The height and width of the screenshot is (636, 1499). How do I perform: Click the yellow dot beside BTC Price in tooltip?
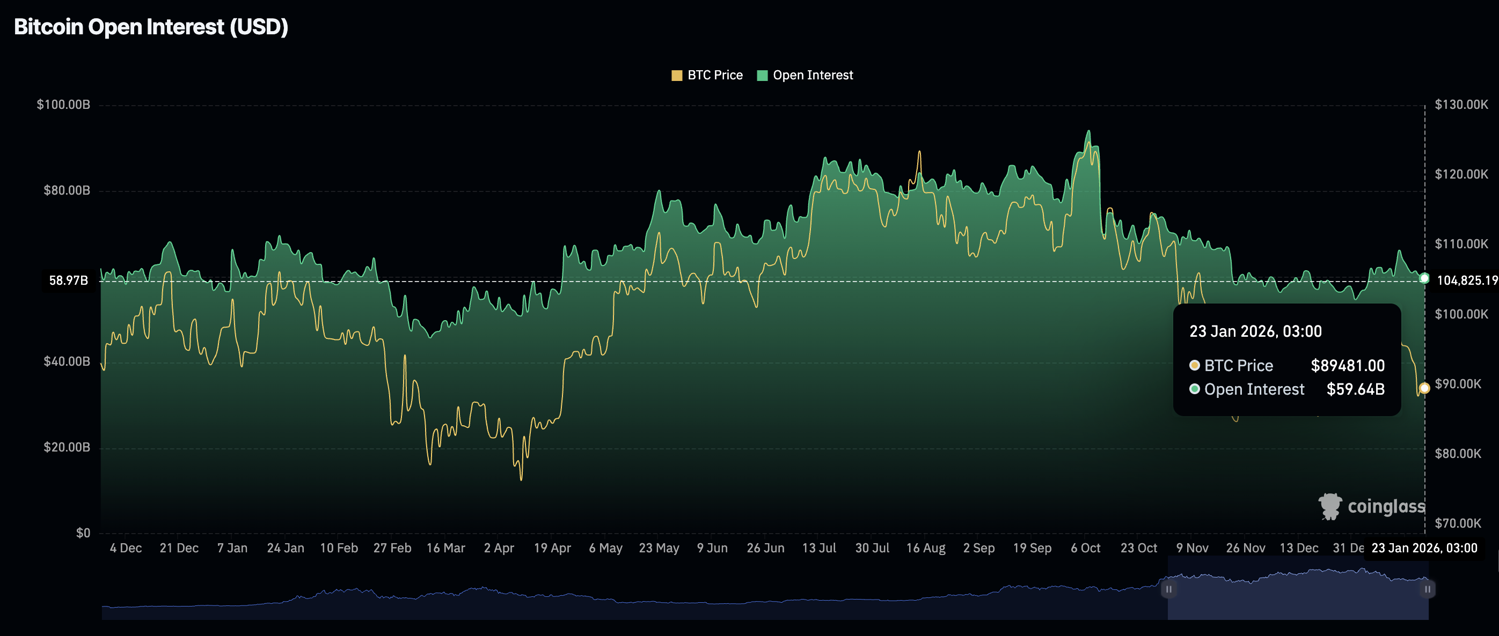coord(1194,365)
